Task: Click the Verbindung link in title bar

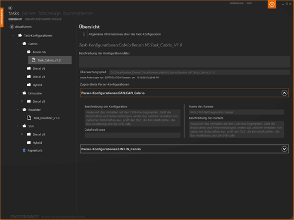Action: tap(236, 4)
